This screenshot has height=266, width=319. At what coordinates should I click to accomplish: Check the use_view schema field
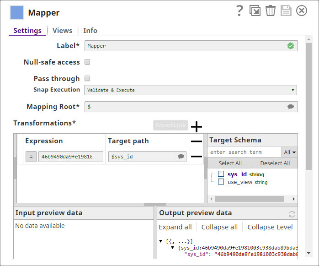coord(221,182)
